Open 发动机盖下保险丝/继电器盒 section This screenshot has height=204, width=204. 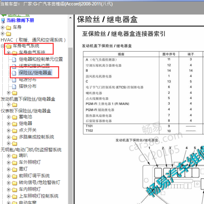pyautogui.click(x=28, y=99)
